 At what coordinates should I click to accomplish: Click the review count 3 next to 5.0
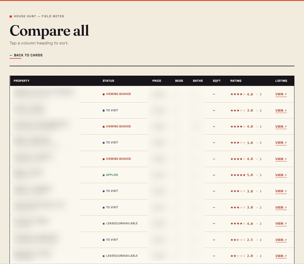point(261,175)
